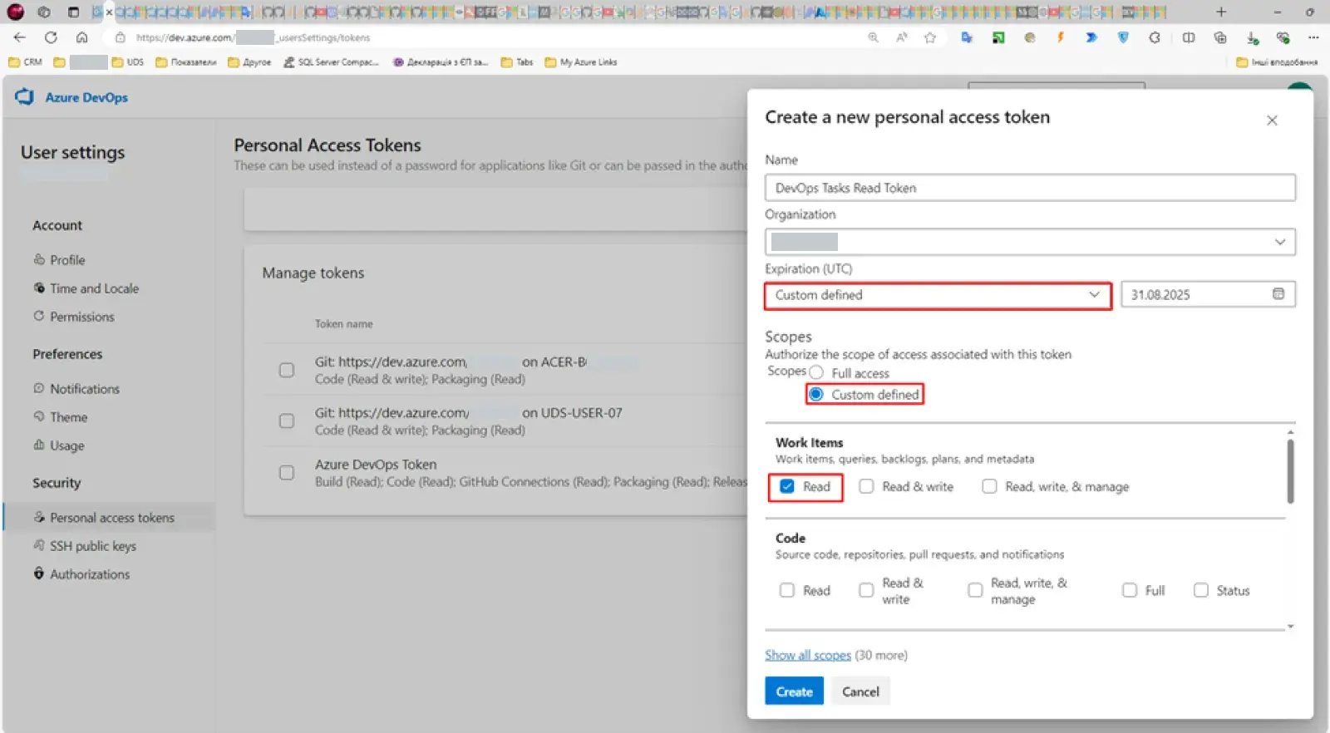Check Code Read, write, & manage

(975, 590)
